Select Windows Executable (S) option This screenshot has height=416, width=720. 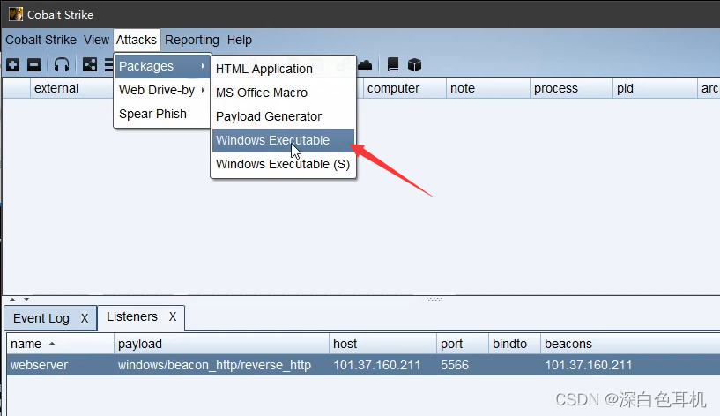point(283,165)
